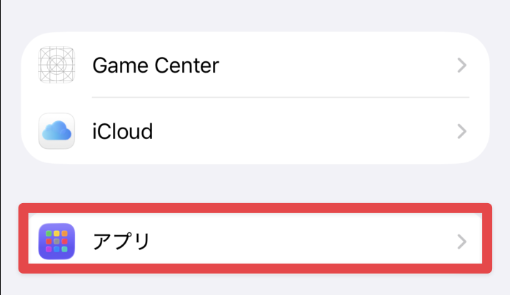This screenshot has width=510, height=295.
Task: Expand Game Center using its chevron arrow
Action: 462,66
